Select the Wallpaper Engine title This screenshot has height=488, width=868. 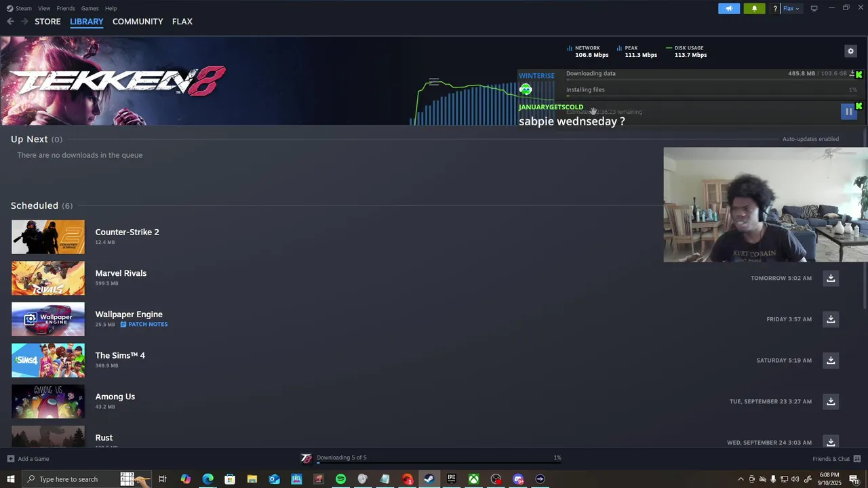(x=129, y=314)
